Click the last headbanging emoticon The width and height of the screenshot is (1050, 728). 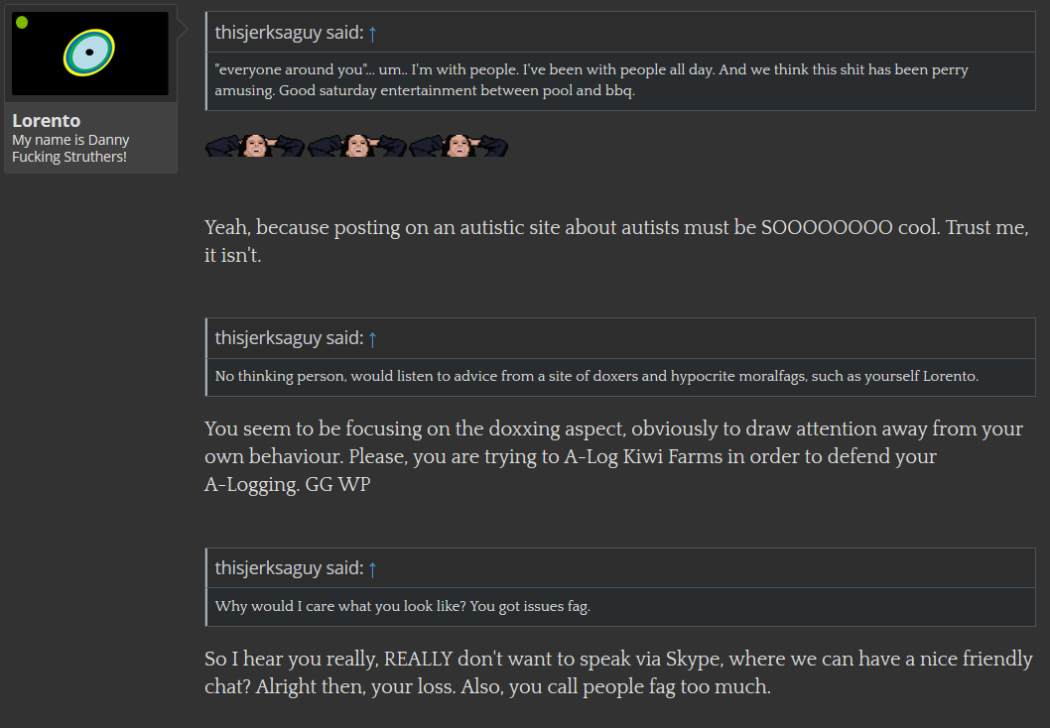tap(459, 145)
